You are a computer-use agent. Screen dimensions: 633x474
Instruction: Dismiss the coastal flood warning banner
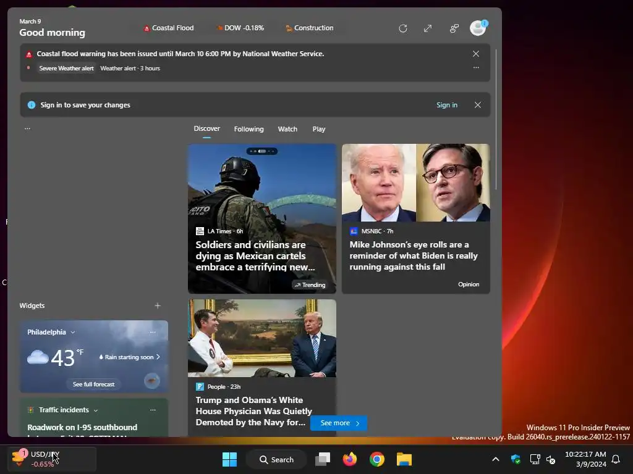click(476, 54)
